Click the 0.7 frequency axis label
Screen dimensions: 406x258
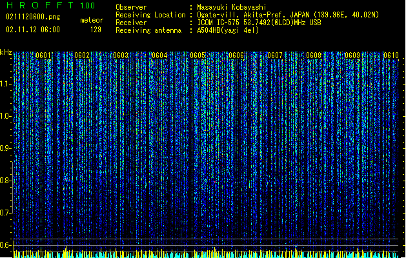6,213
